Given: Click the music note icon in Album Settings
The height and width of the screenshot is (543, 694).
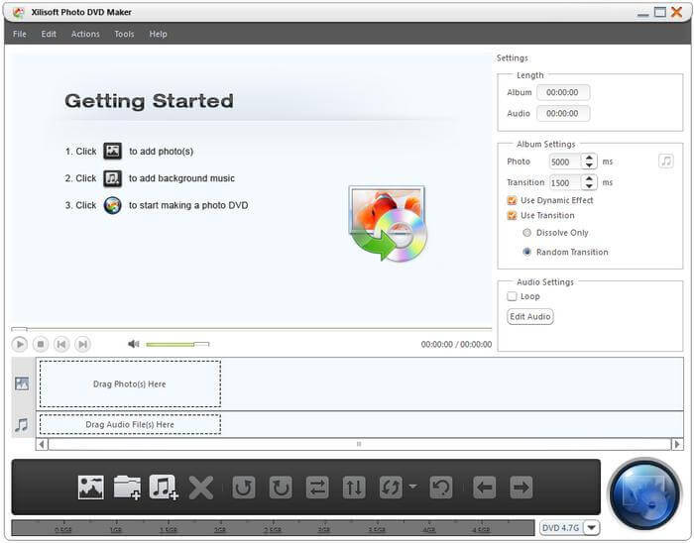Looking at the screenshot, I should pyautogui.click(x=666, y=161).
